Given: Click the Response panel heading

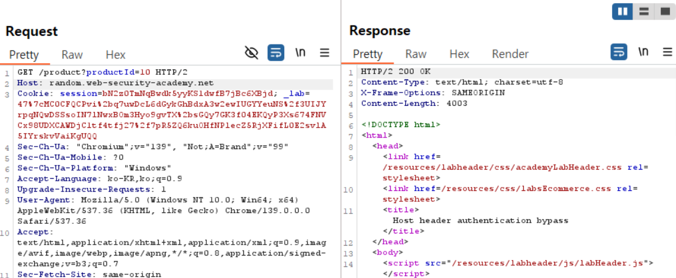Looking at the screenshot, I should click(x=380, y=30).
